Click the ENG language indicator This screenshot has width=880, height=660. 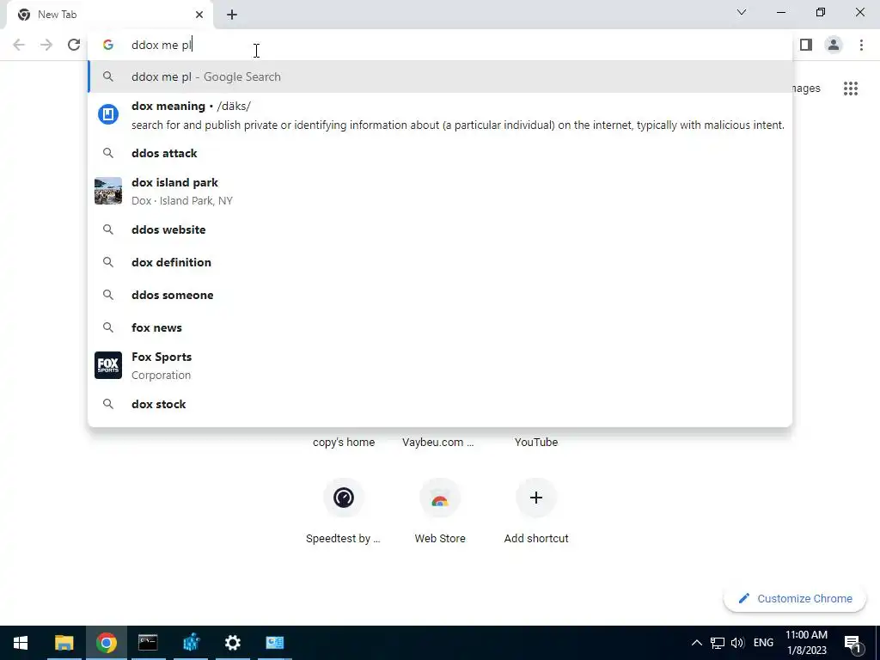tap(763, 643)
